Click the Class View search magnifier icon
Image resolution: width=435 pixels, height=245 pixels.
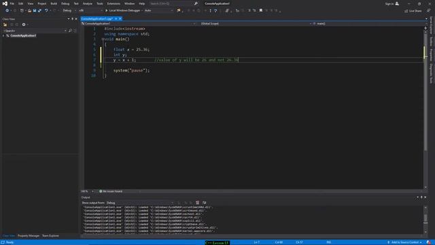pos(70,31)
